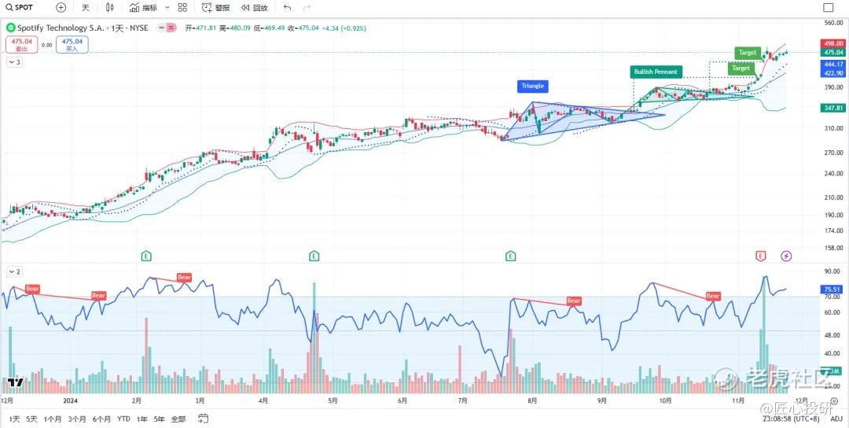Set range to 5天

tap(32, 419)
